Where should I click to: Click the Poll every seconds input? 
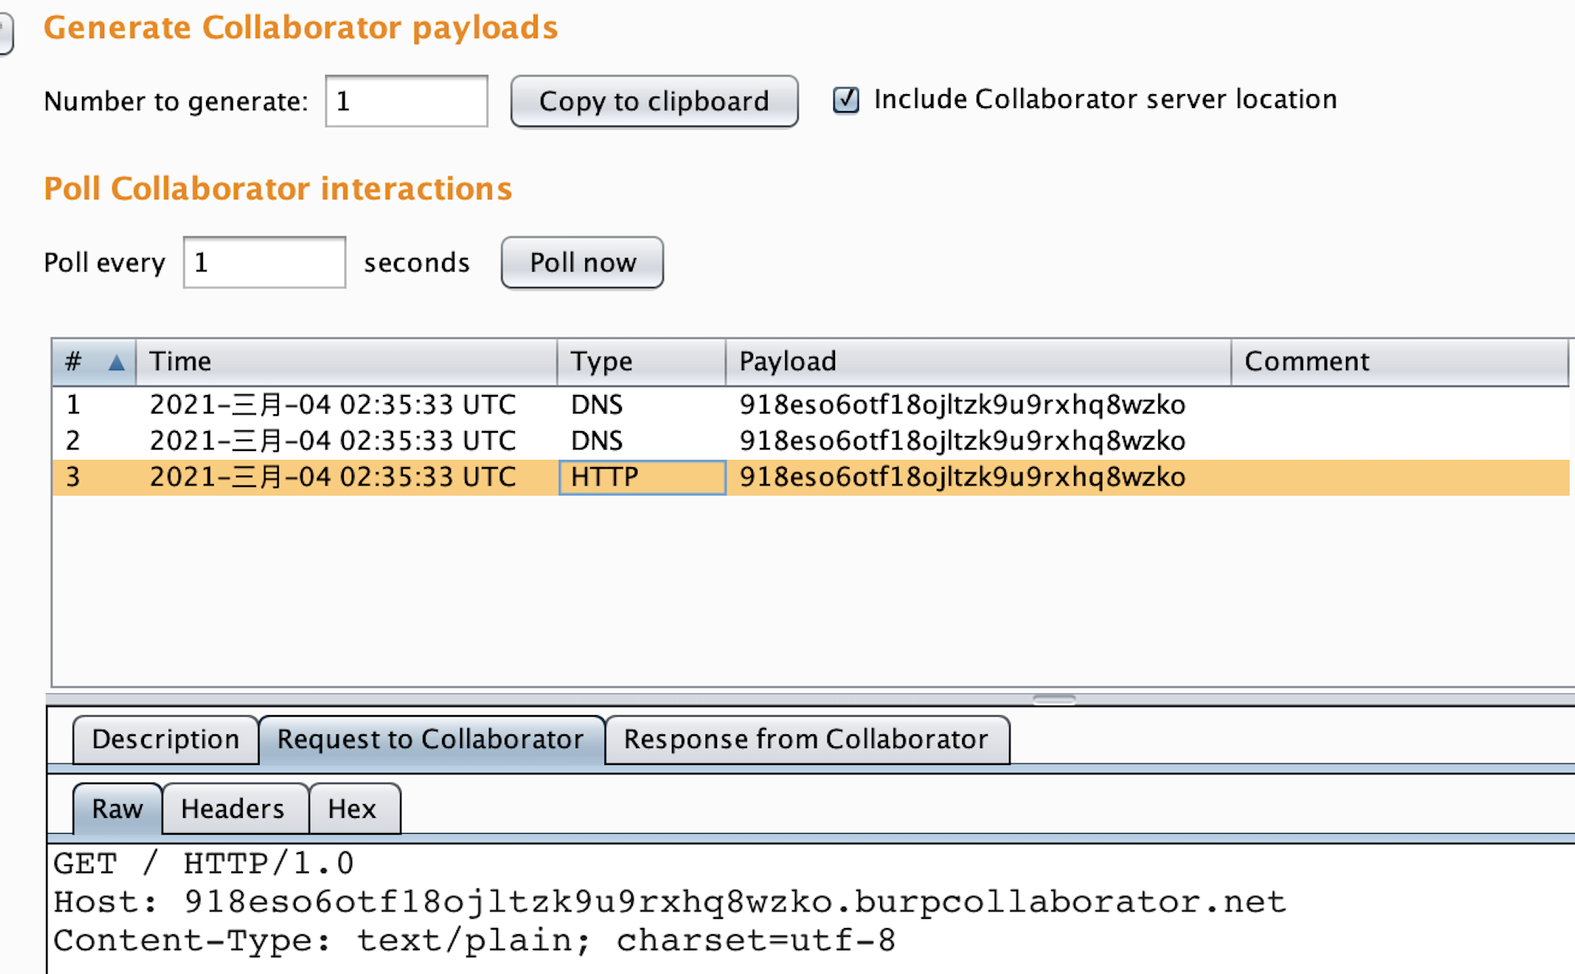coord(264,263)
